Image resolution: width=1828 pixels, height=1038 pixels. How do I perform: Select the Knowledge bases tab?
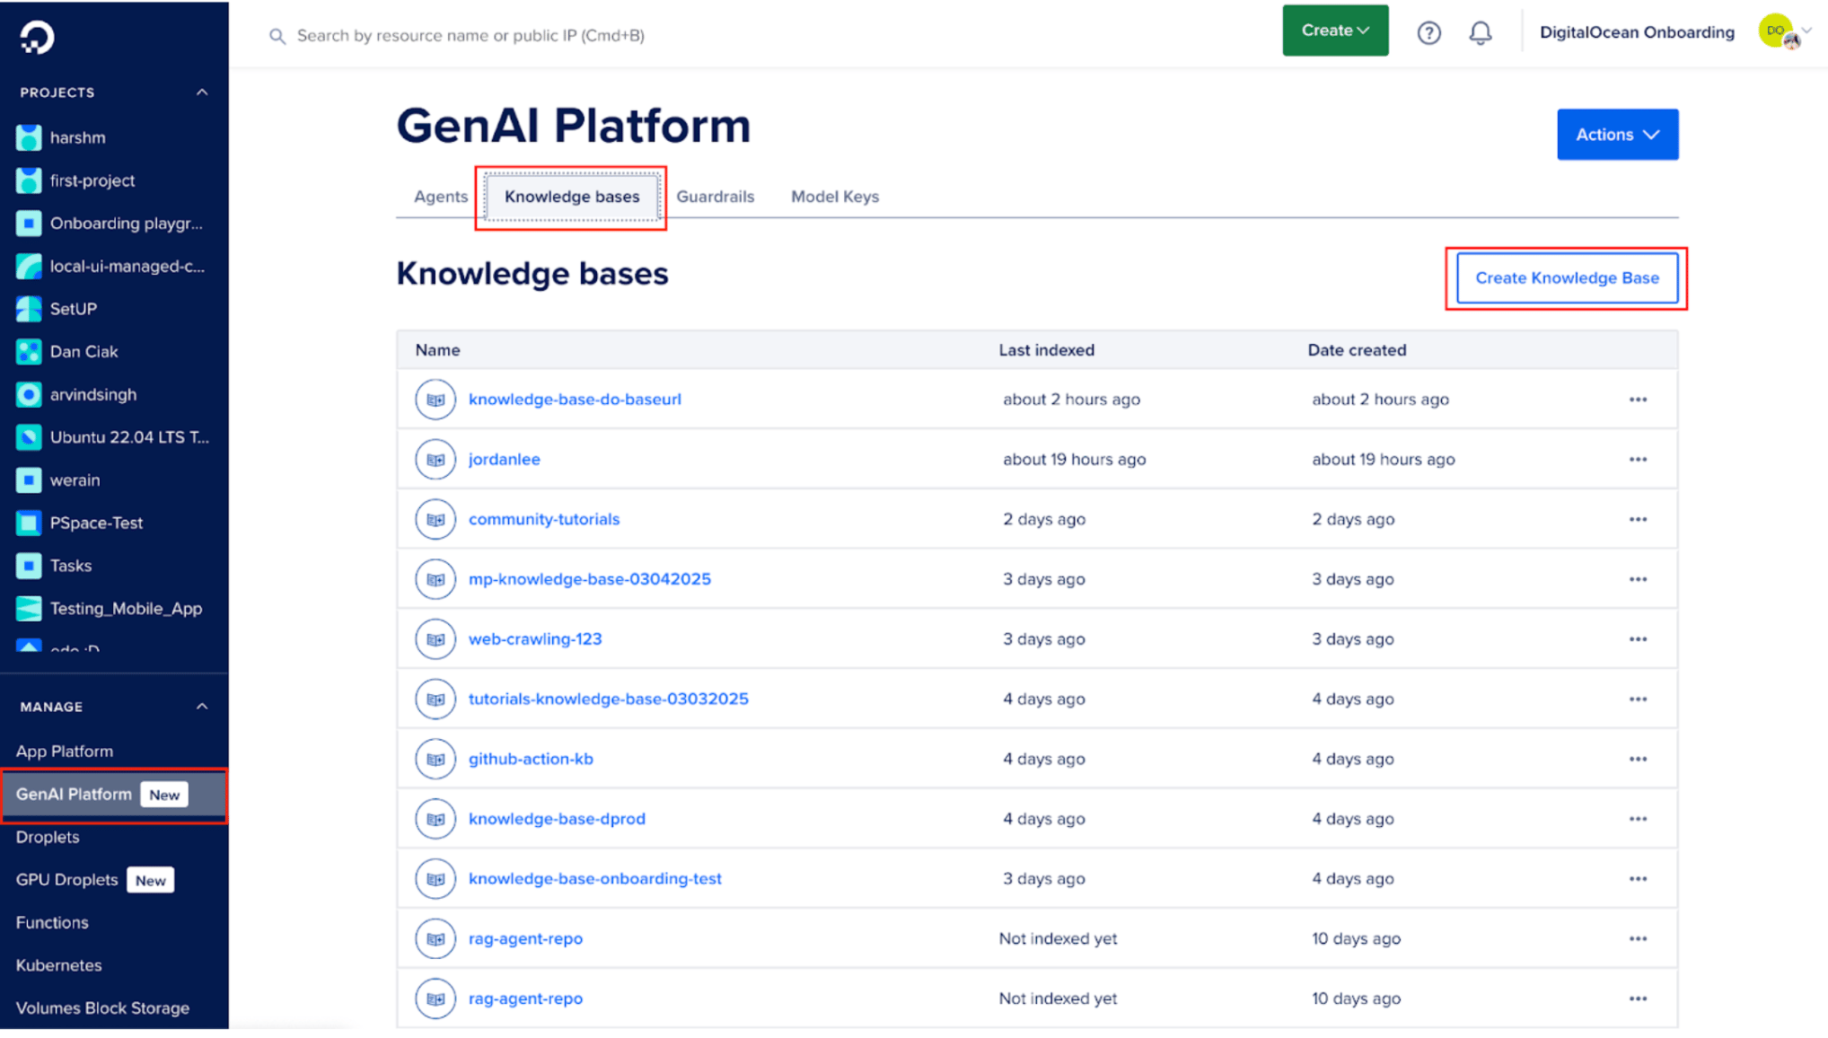click(572, 197)
